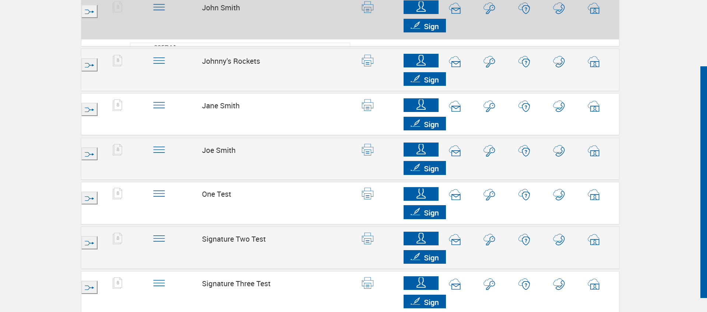Click the merge-arrow button beside Signature Two Test
The width and height of the screenshot is (707, 312).
(89, 243)
